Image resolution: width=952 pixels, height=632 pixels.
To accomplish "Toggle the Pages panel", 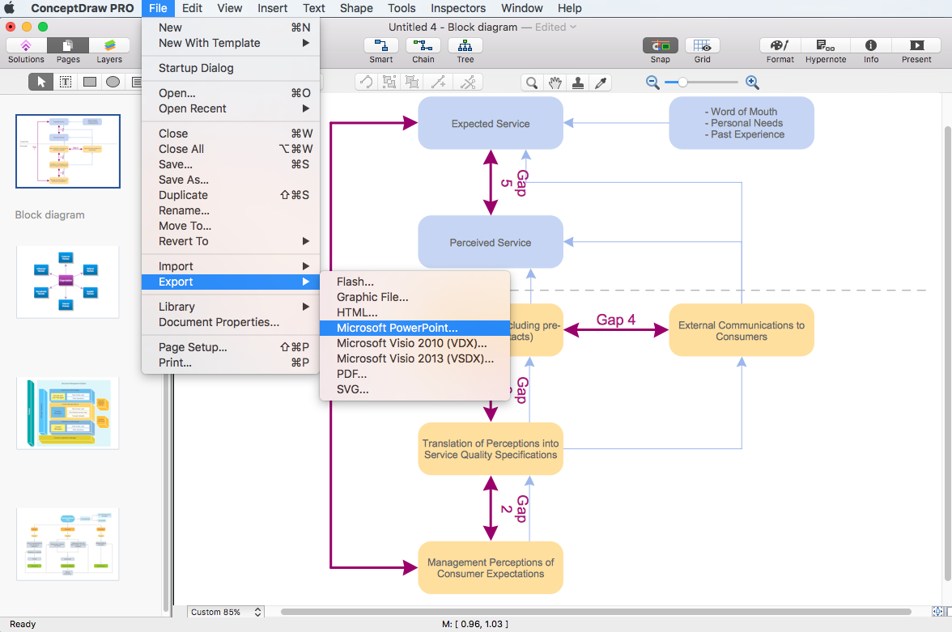I will coord(68,46).
